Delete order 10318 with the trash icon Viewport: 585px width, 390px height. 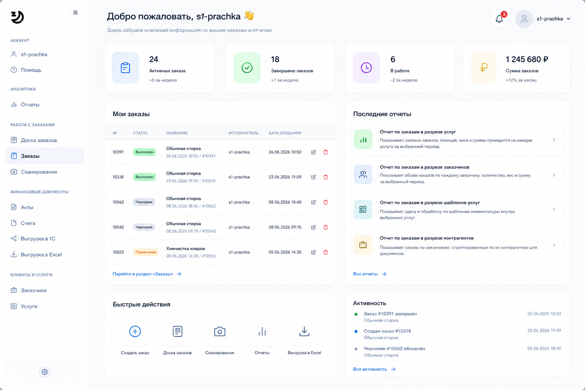click(326, 177)
